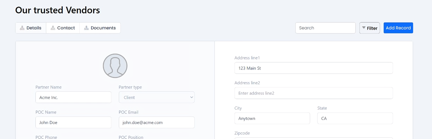Click the Our trusted Vendors heading
432x139 pixels.
coord(58,10)
